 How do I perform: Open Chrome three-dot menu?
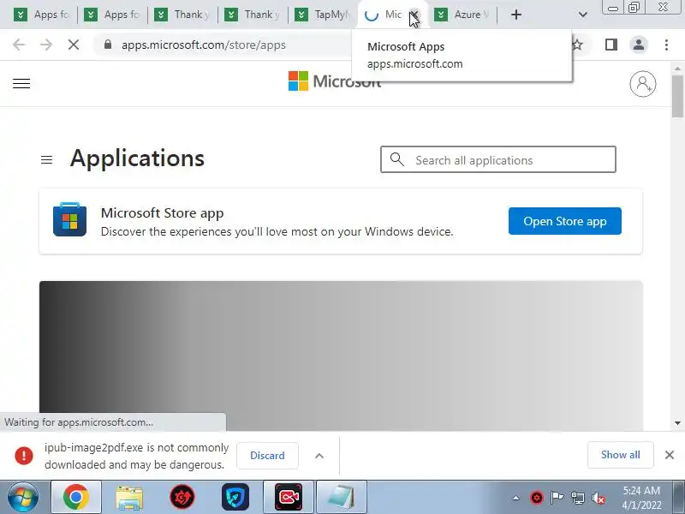click(x=666, y=45)
